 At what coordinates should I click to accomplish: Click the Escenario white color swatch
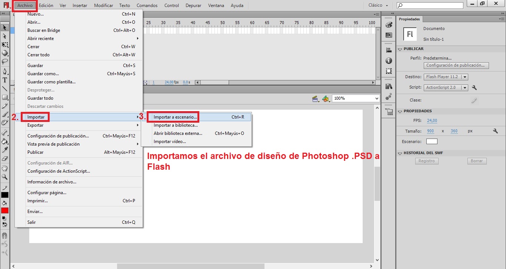[x=432, y=142]
